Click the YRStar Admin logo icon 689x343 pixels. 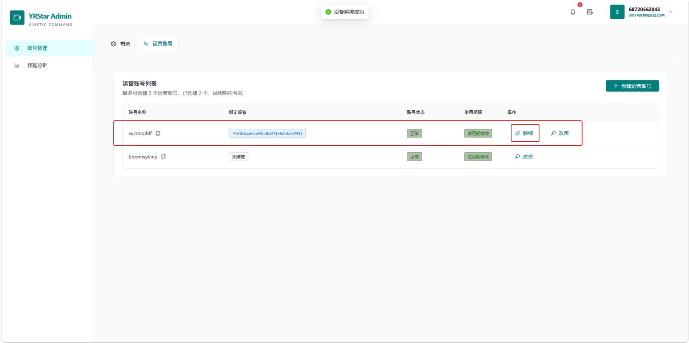pyautogui.click(x=17, y=17)
